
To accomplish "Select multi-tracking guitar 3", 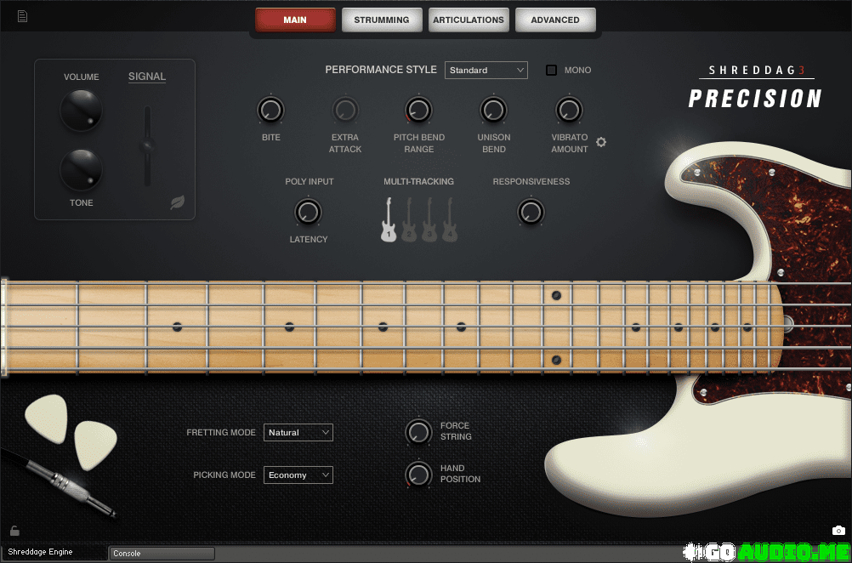I will tap(429, 219).
